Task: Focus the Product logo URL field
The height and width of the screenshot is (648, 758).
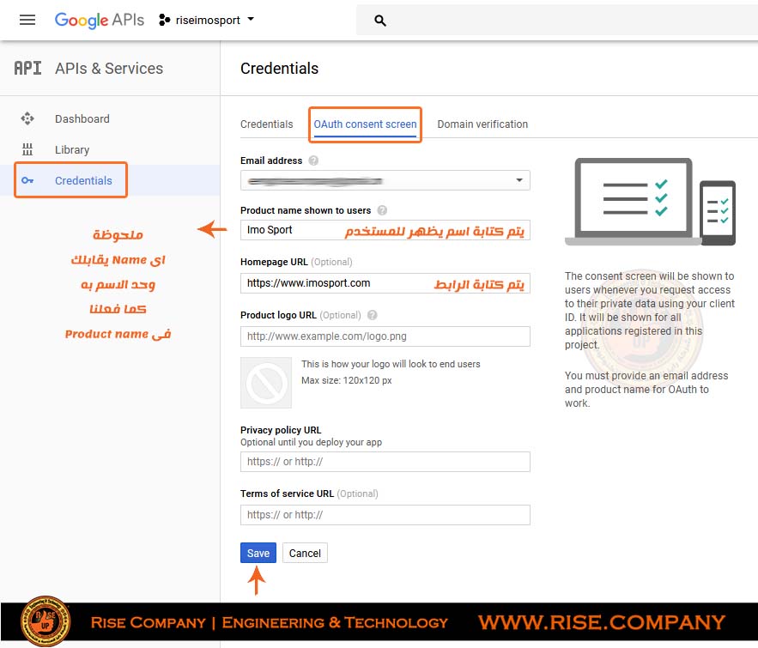Action: pyautogui.click(x=385, y=336)
